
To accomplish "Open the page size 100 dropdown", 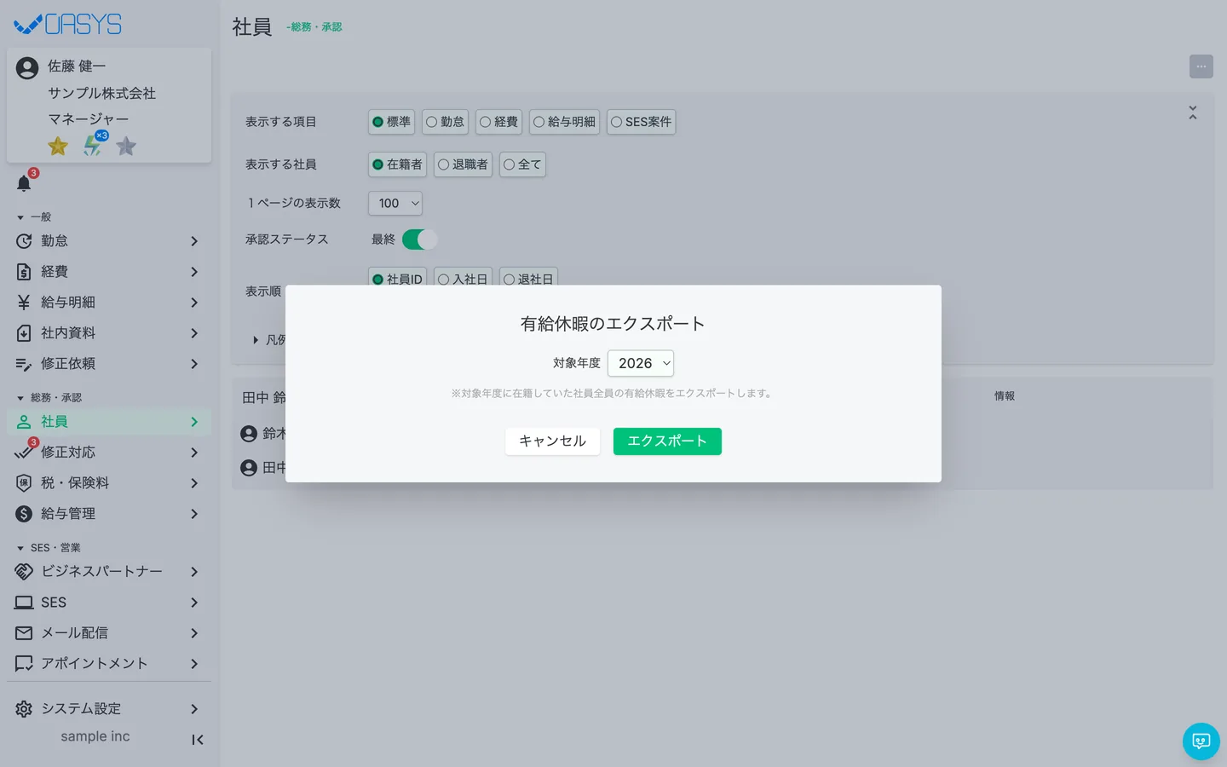I will click(x=395, y=203).
